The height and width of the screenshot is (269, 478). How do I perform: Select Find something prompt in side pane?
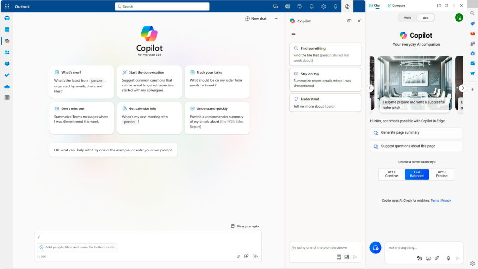click(325, 54)
